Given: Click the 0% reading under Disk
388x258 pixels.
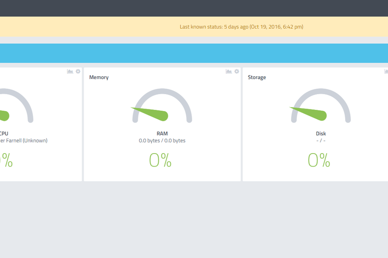Looking at the screenshot, I should (319, 160).
